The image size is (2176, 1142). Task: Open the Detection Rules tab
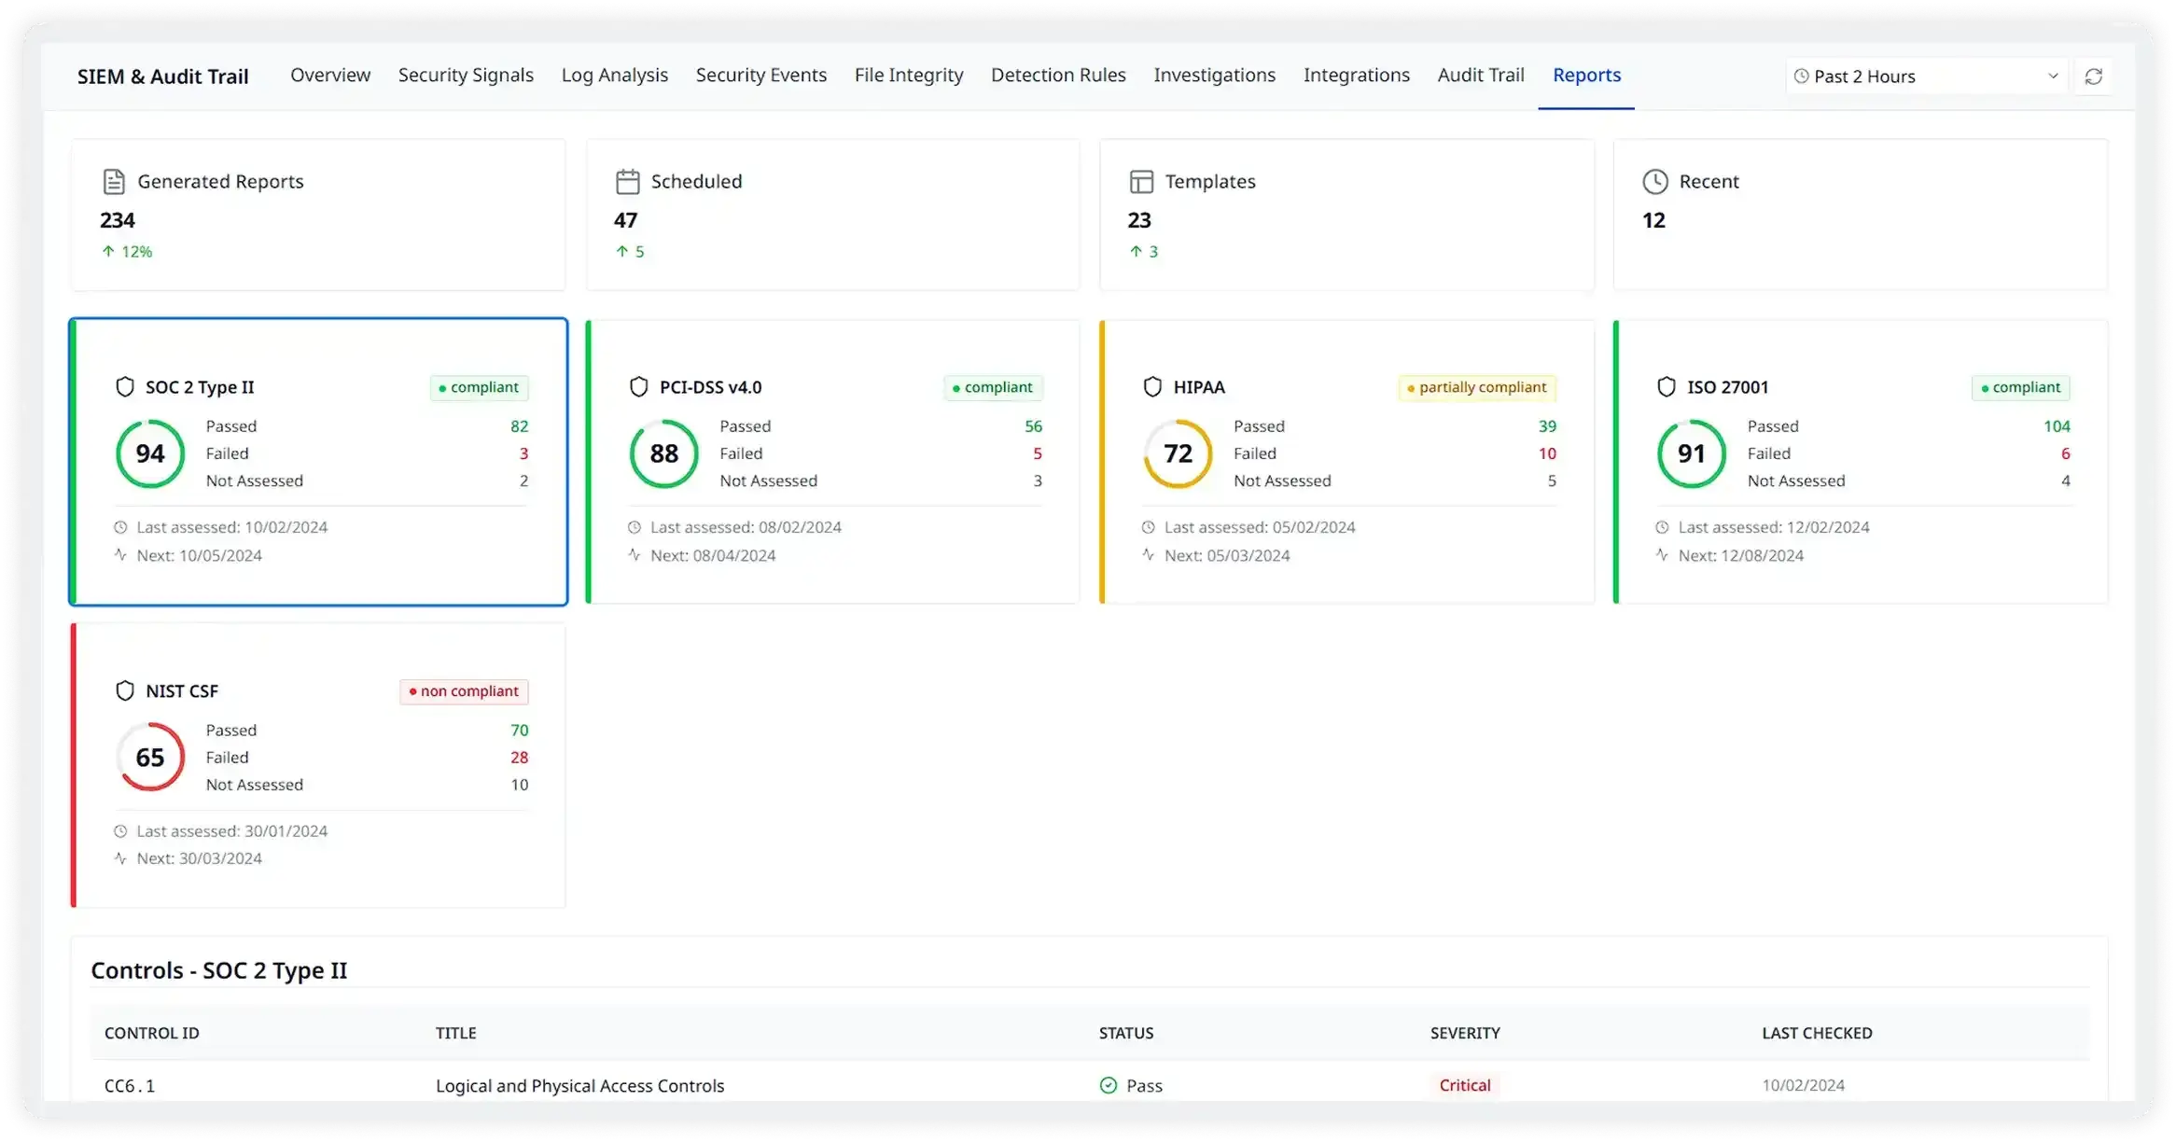click(1057, 75)
